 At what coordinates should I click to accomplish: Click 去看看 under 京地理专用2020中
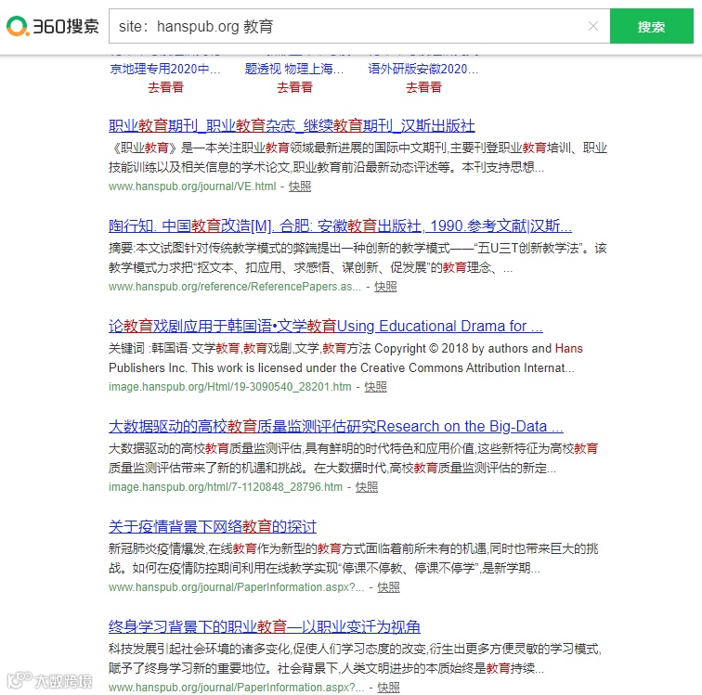click(x=165, y=87)
